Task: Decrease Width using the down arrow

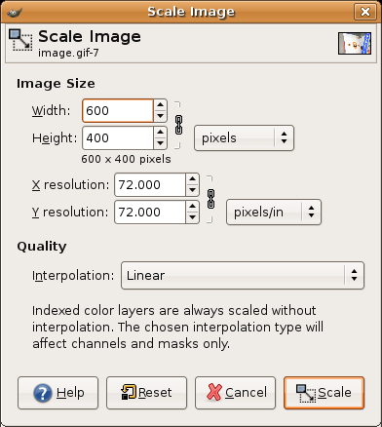Action: coord(160,116)
